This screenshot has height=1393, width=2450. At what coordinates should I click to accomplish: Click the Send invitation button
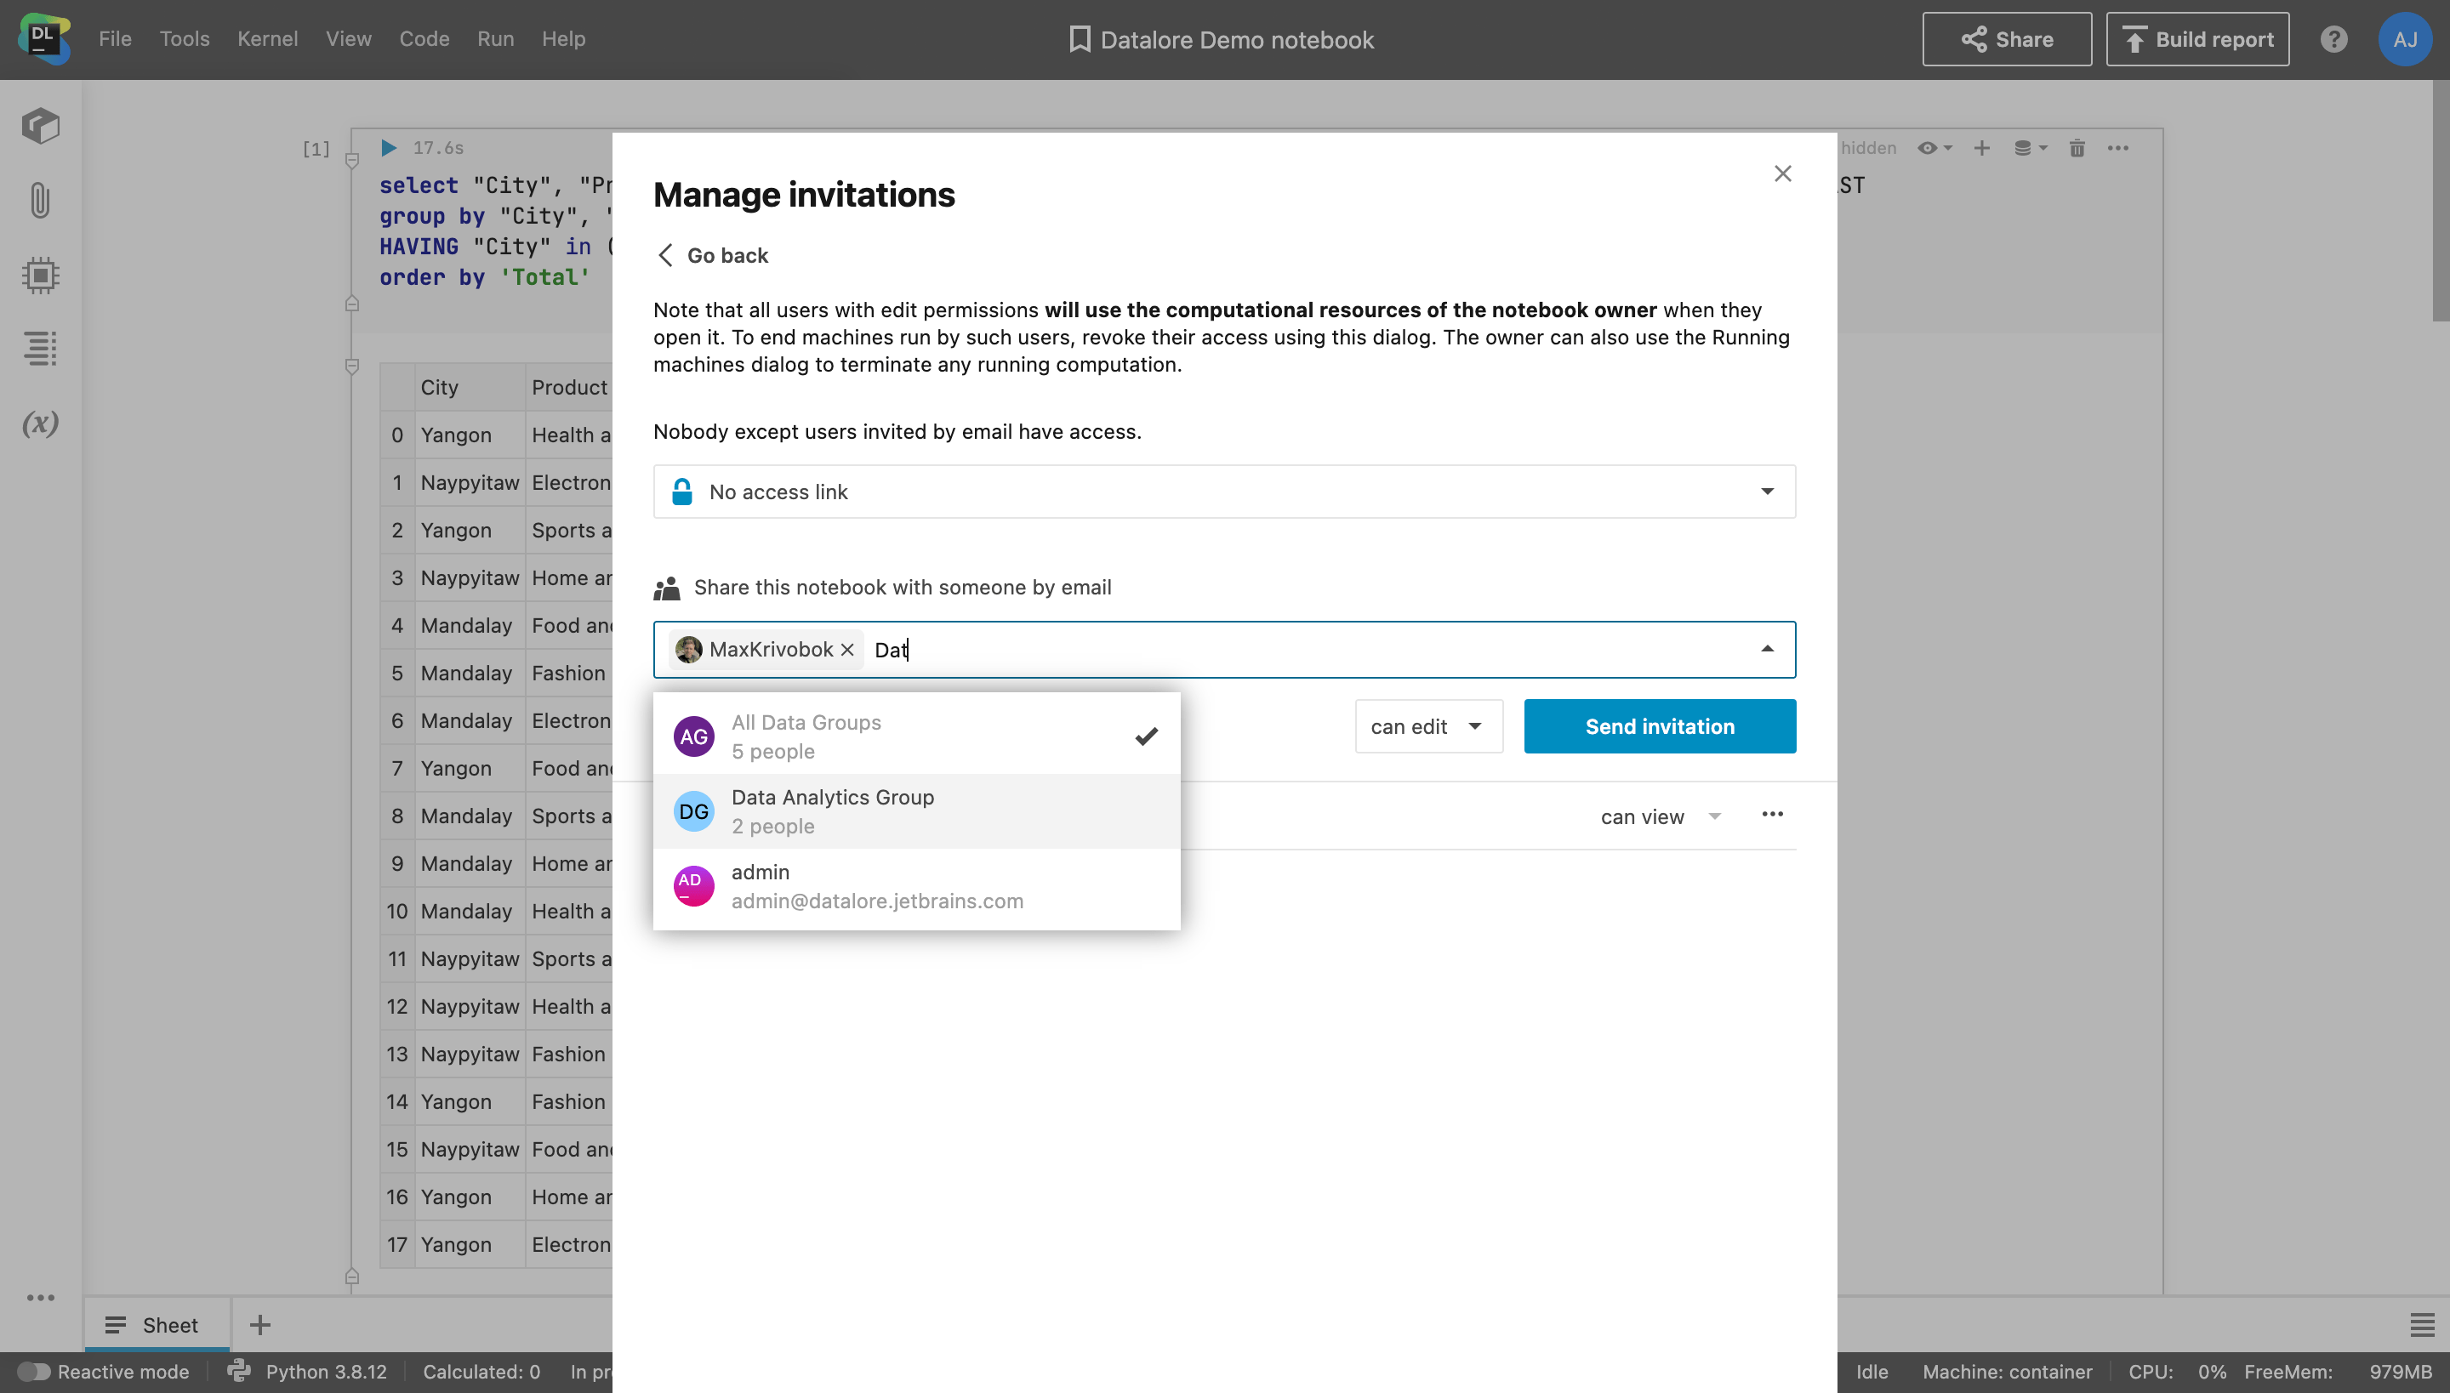click(1659, 726)
